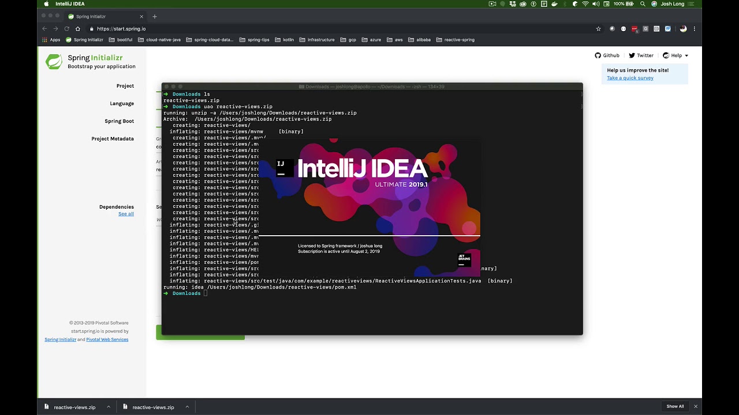Viewport: 739px width, 415px height.
Task: Go back in the Chrome browser
Action: coord(45,29)
